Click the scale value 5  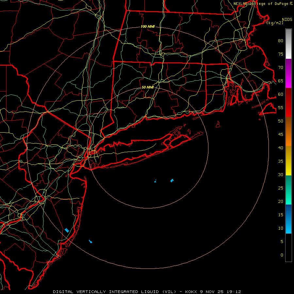click(282, 242)
